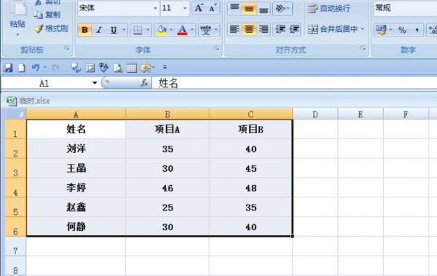Select header cell 项目B
Viewport: 437px width, 276px height.
(251, 130)
